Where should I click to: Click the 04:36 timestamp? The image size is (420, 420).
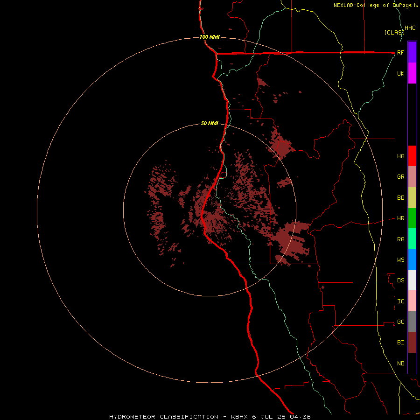point(300,417)
